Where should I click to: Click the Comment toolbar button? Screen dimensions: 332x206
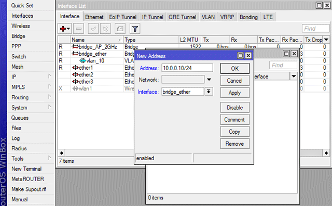(x=120, y=29)
